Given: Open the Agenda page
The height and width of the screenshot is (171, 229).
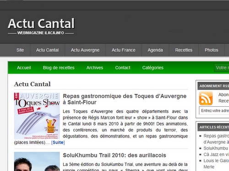Looking at the screenshot, I should (x=155, y=50).
